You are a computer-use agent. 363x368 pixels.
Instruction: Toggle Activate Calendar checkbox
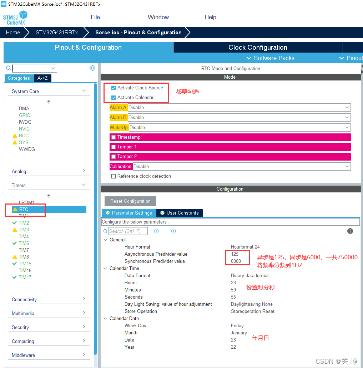114,98
